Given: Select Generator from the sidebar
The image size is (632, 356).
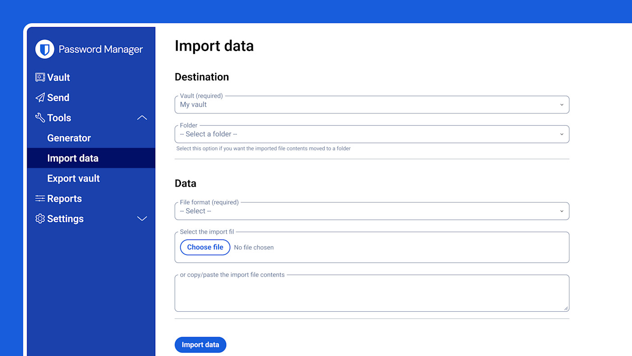Looking at the screenshot, I should point(69,138).
